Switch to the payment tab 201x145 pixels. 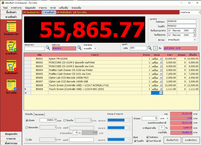29,114
